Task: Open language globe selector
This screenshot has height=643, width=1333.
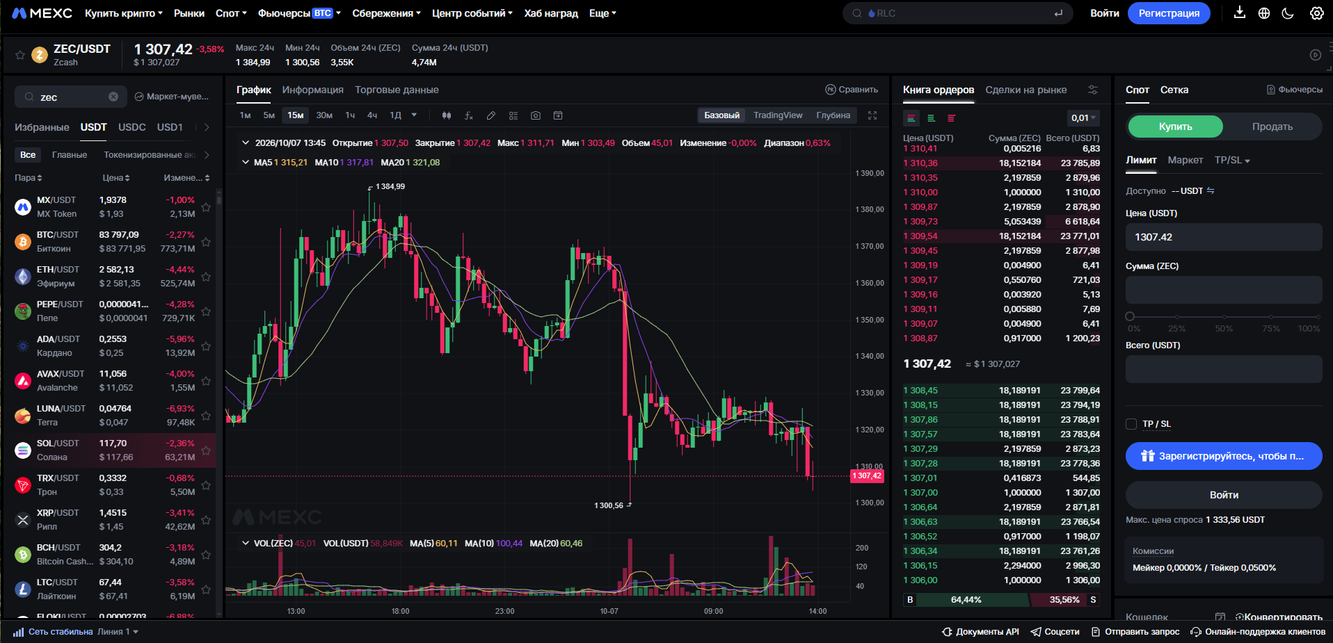Action: click(x=1264, y=13)
